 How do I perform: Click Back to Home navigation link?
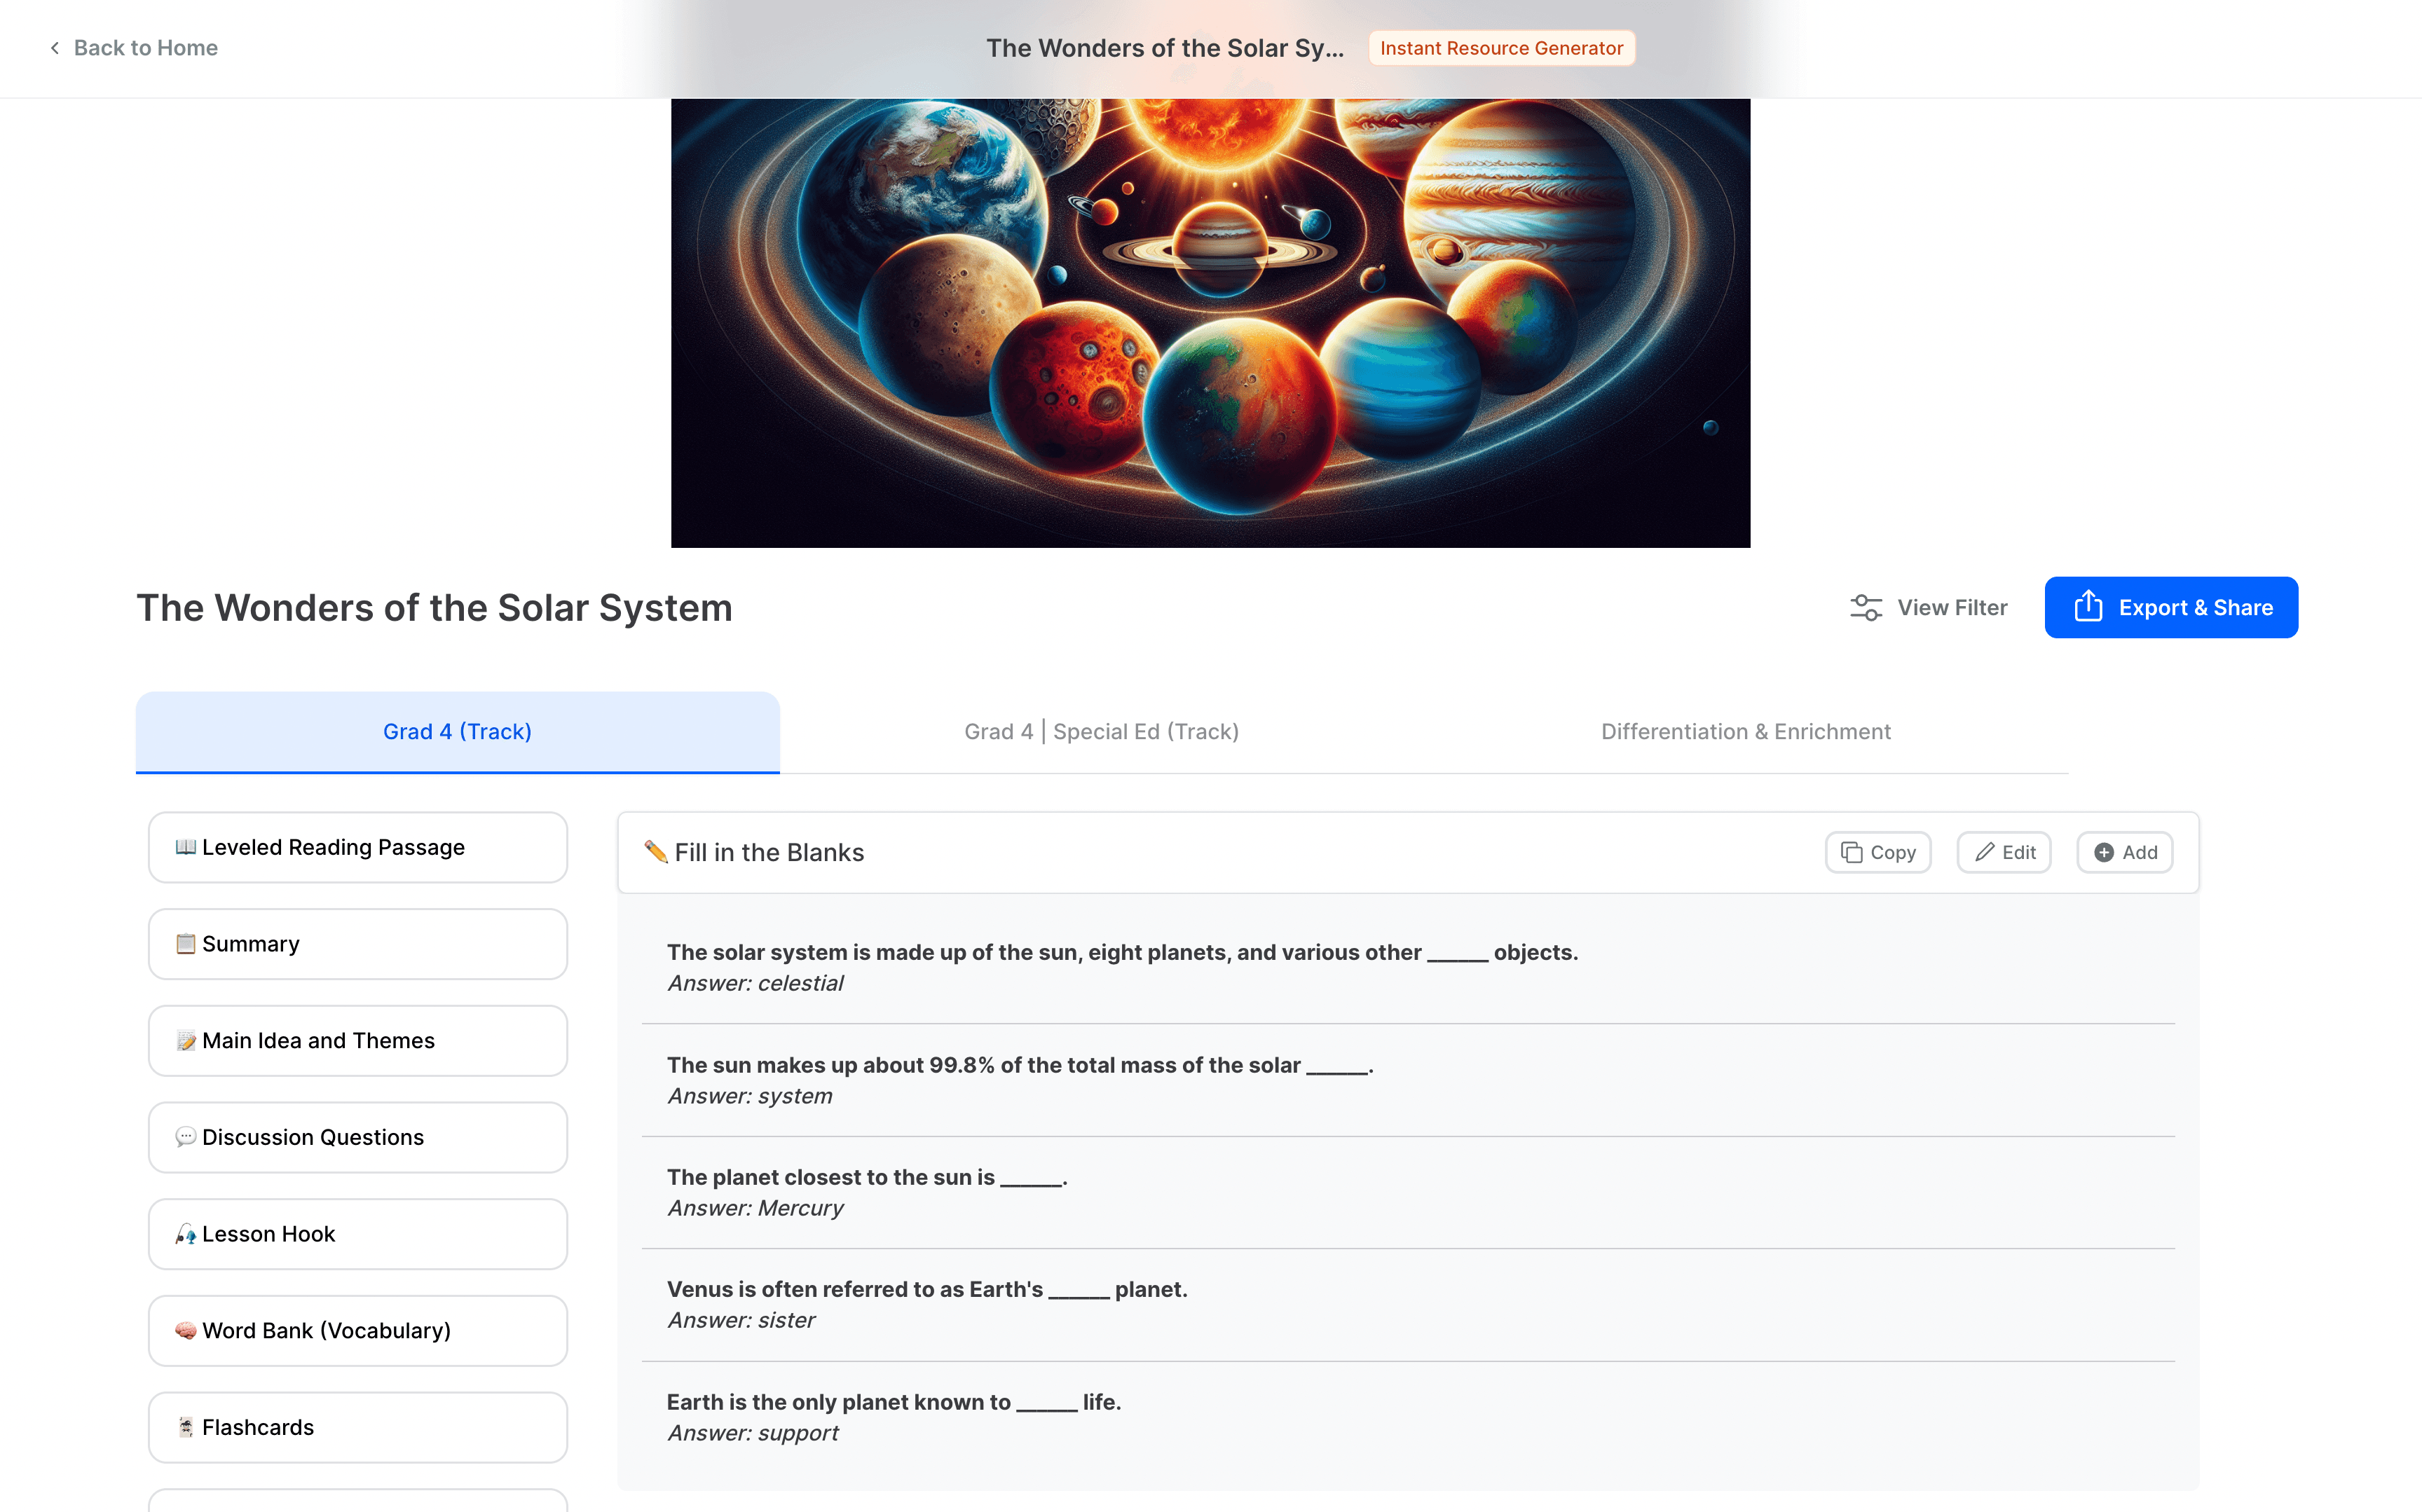130,47
